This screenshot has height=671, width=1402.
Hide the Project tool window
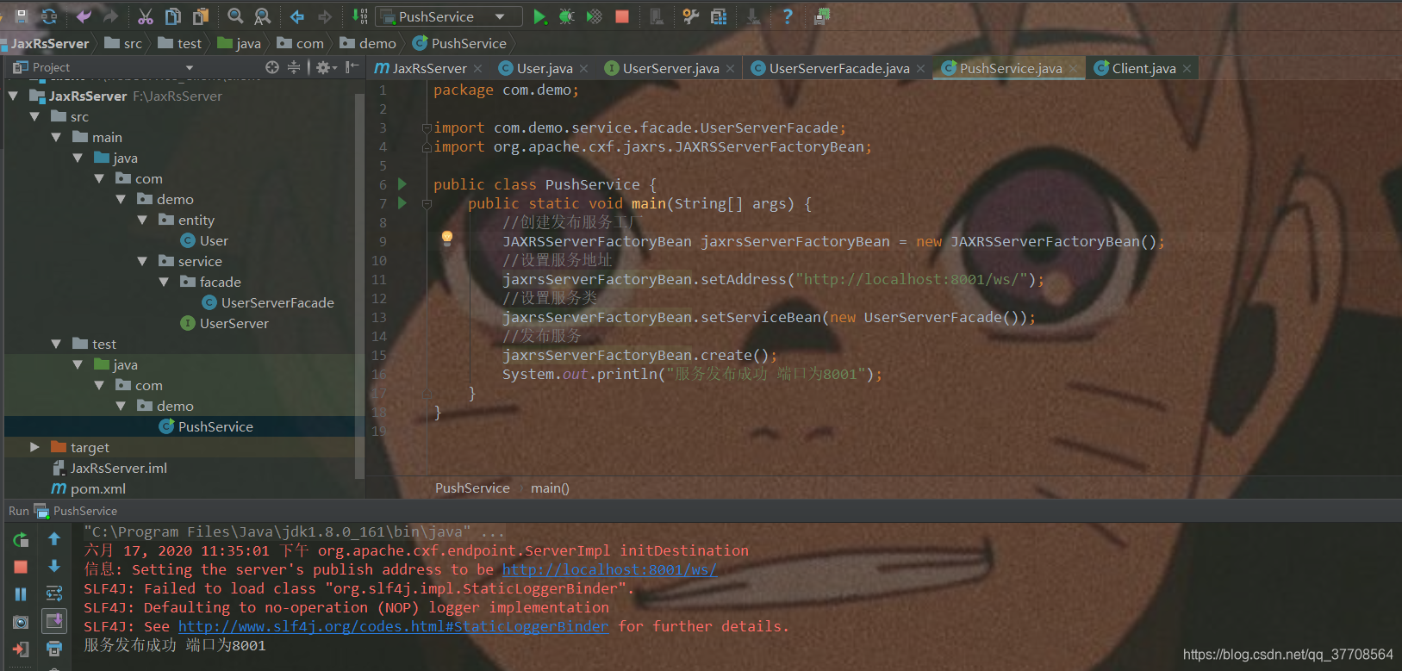tap(352, 67)
